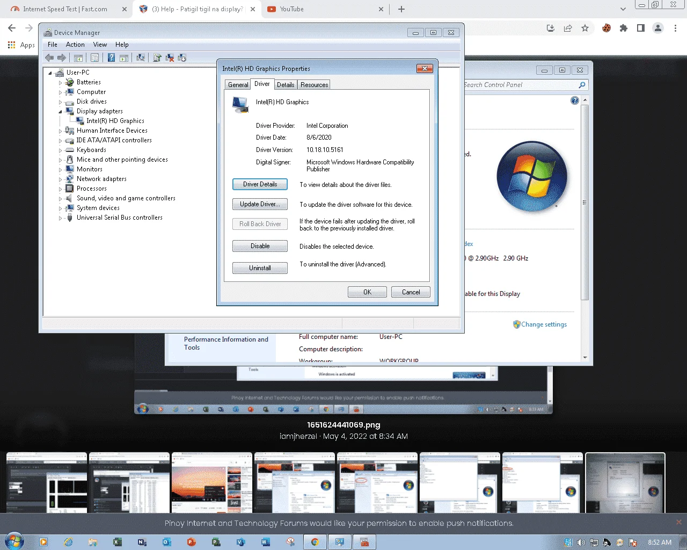Click the blue Help question-mark toolbar icon
This screenshot has width=687, height=550.
111,58
